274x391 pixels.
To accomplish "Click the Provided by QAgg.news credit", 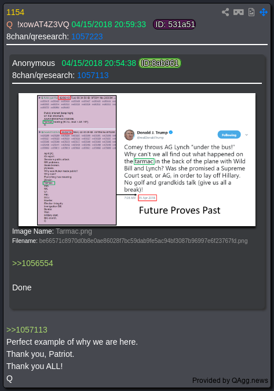I will pos(230,380).
